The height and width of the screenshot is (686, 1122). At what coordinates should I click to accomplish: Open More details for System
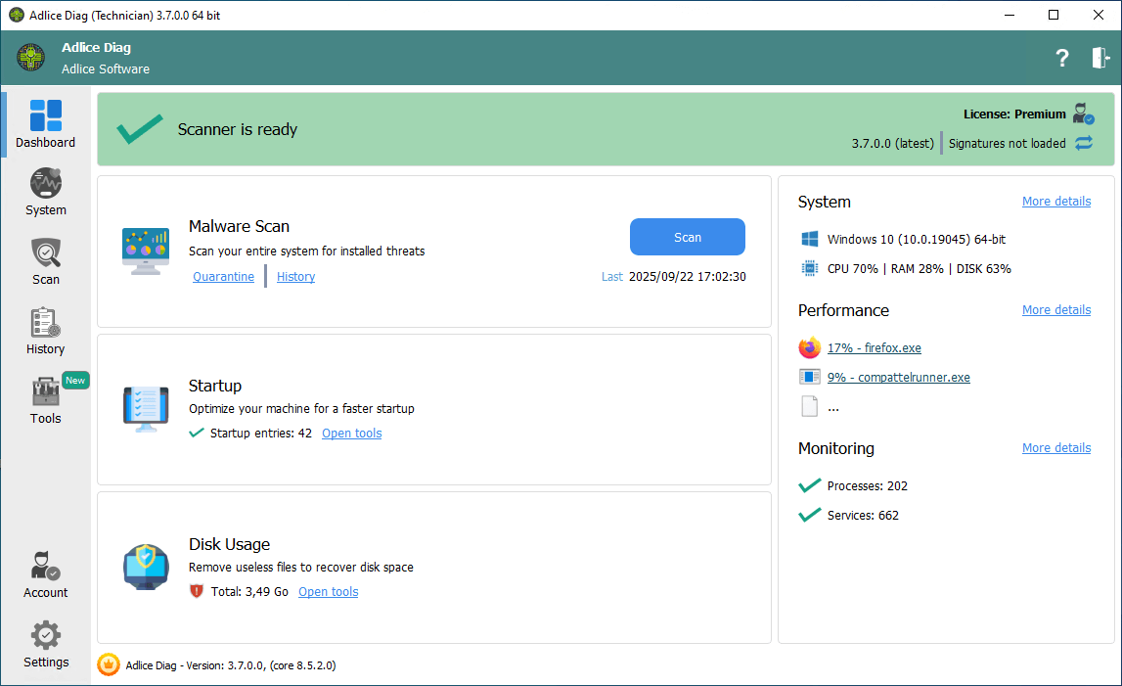pyautogui.click(x=1055, y=202)
